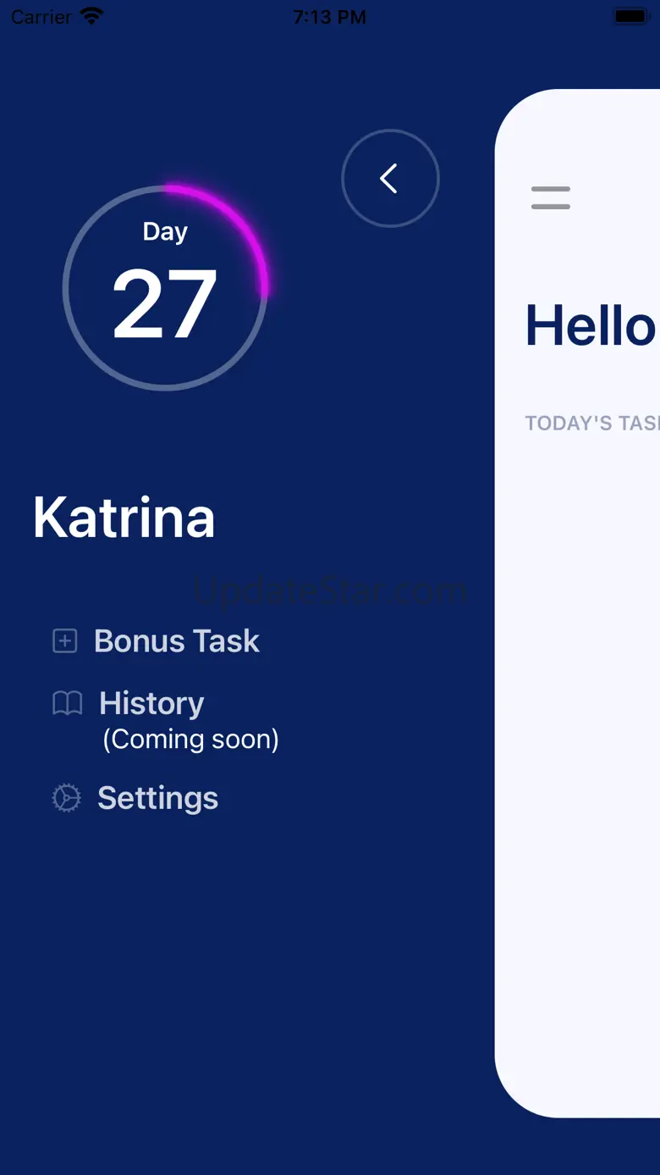Click the battery indicator icon
The width and height of the screenshot is (660, 1175).
[630, 16]
